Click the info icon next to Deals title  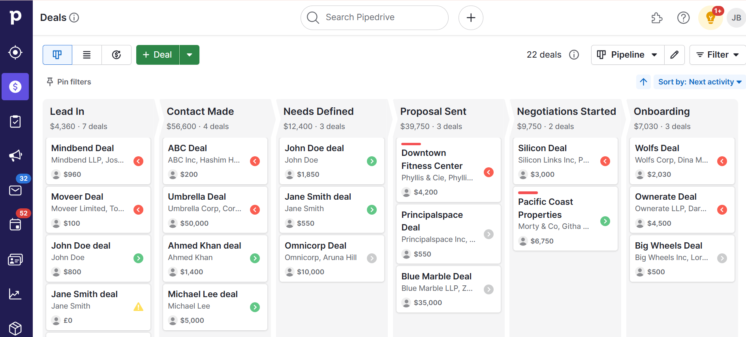pos(74,17)
